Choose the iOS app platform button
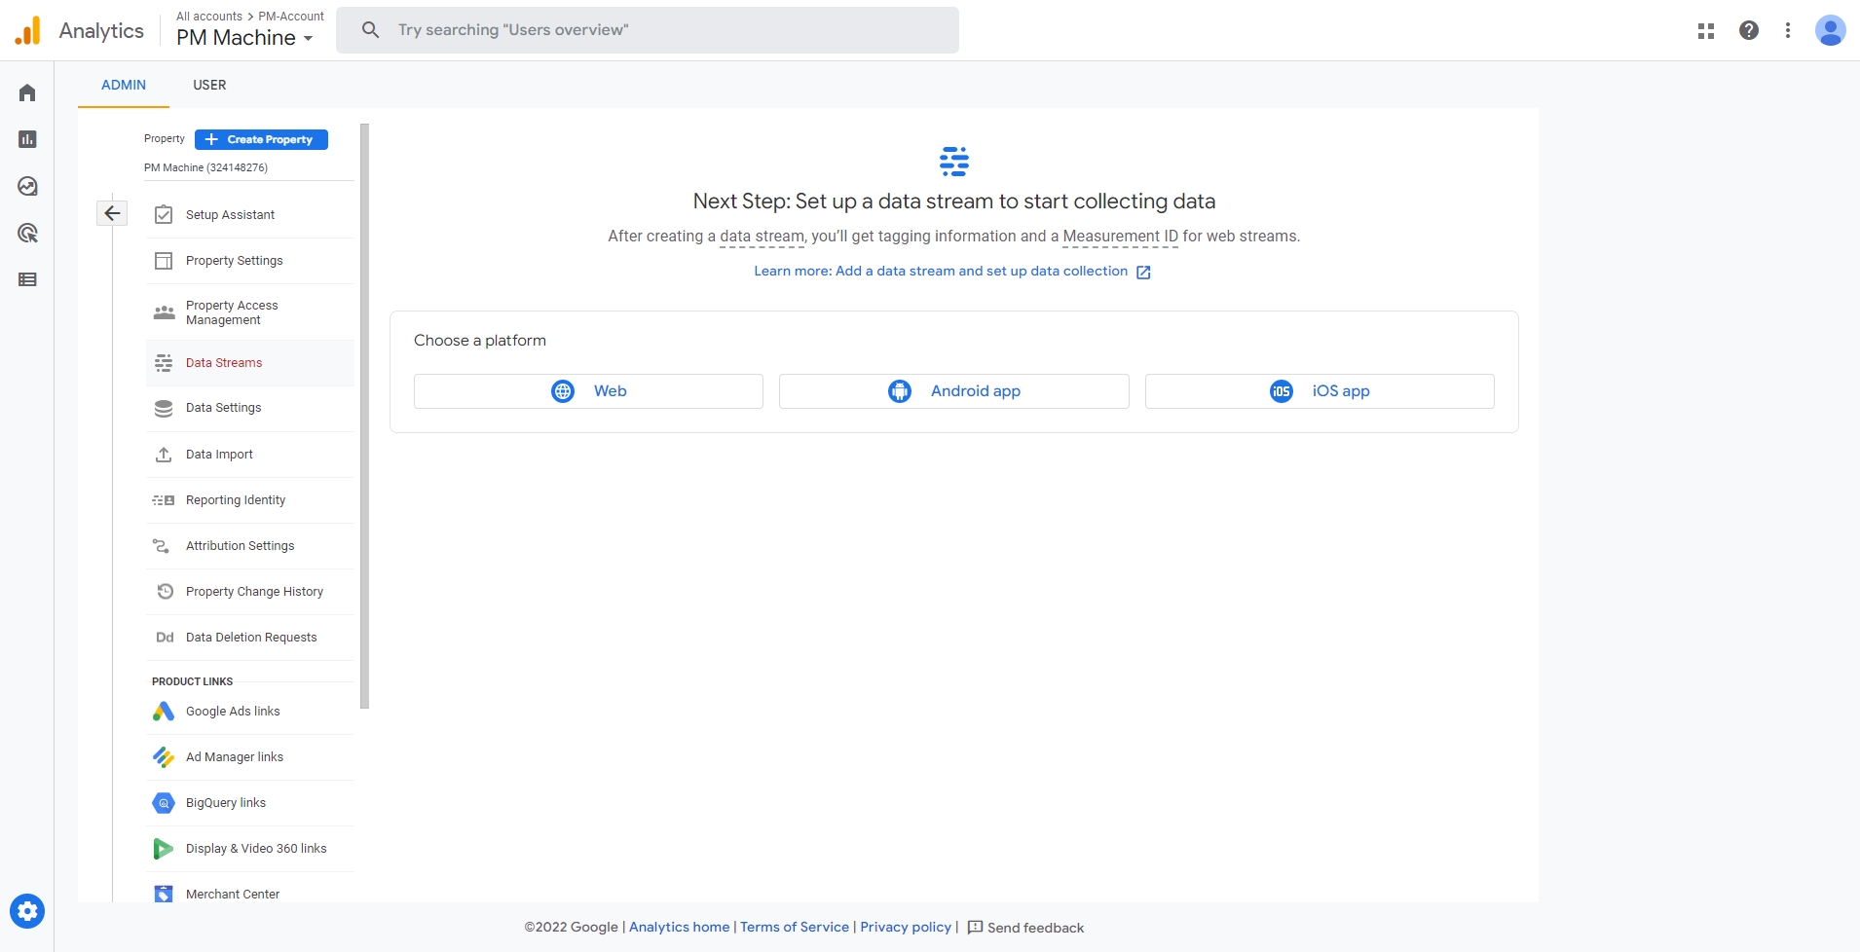Viewport: 1860px width, 952px height. coord(1320,391)
